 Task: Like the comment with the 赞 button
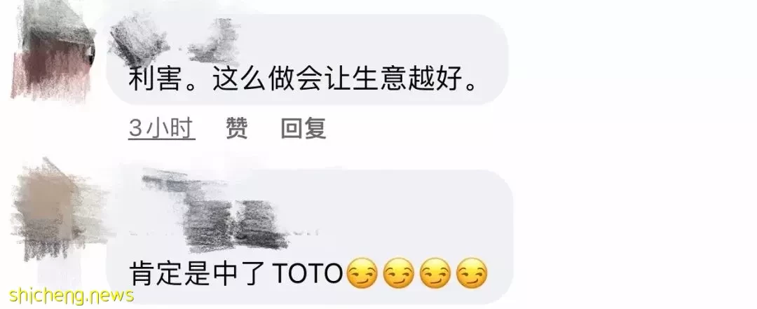pyautogui.click(x=237, y=129)
